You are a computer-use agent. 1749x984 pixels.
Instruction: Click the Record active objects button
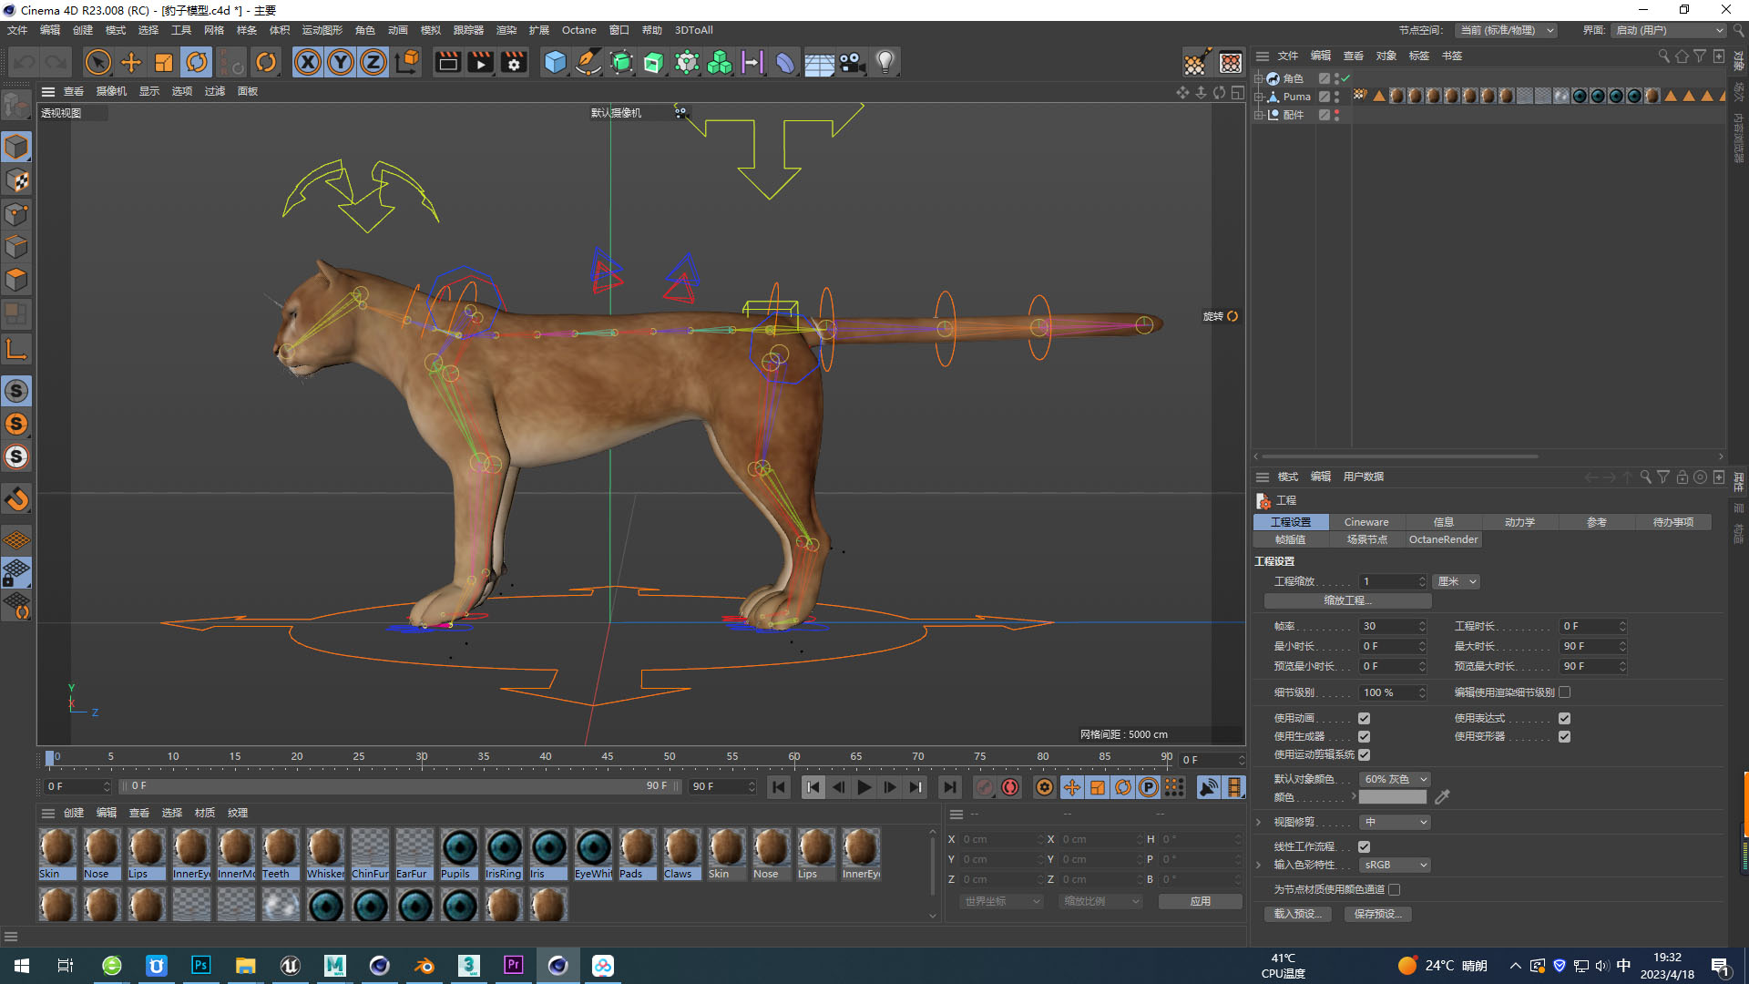click(x=984, y=787)
